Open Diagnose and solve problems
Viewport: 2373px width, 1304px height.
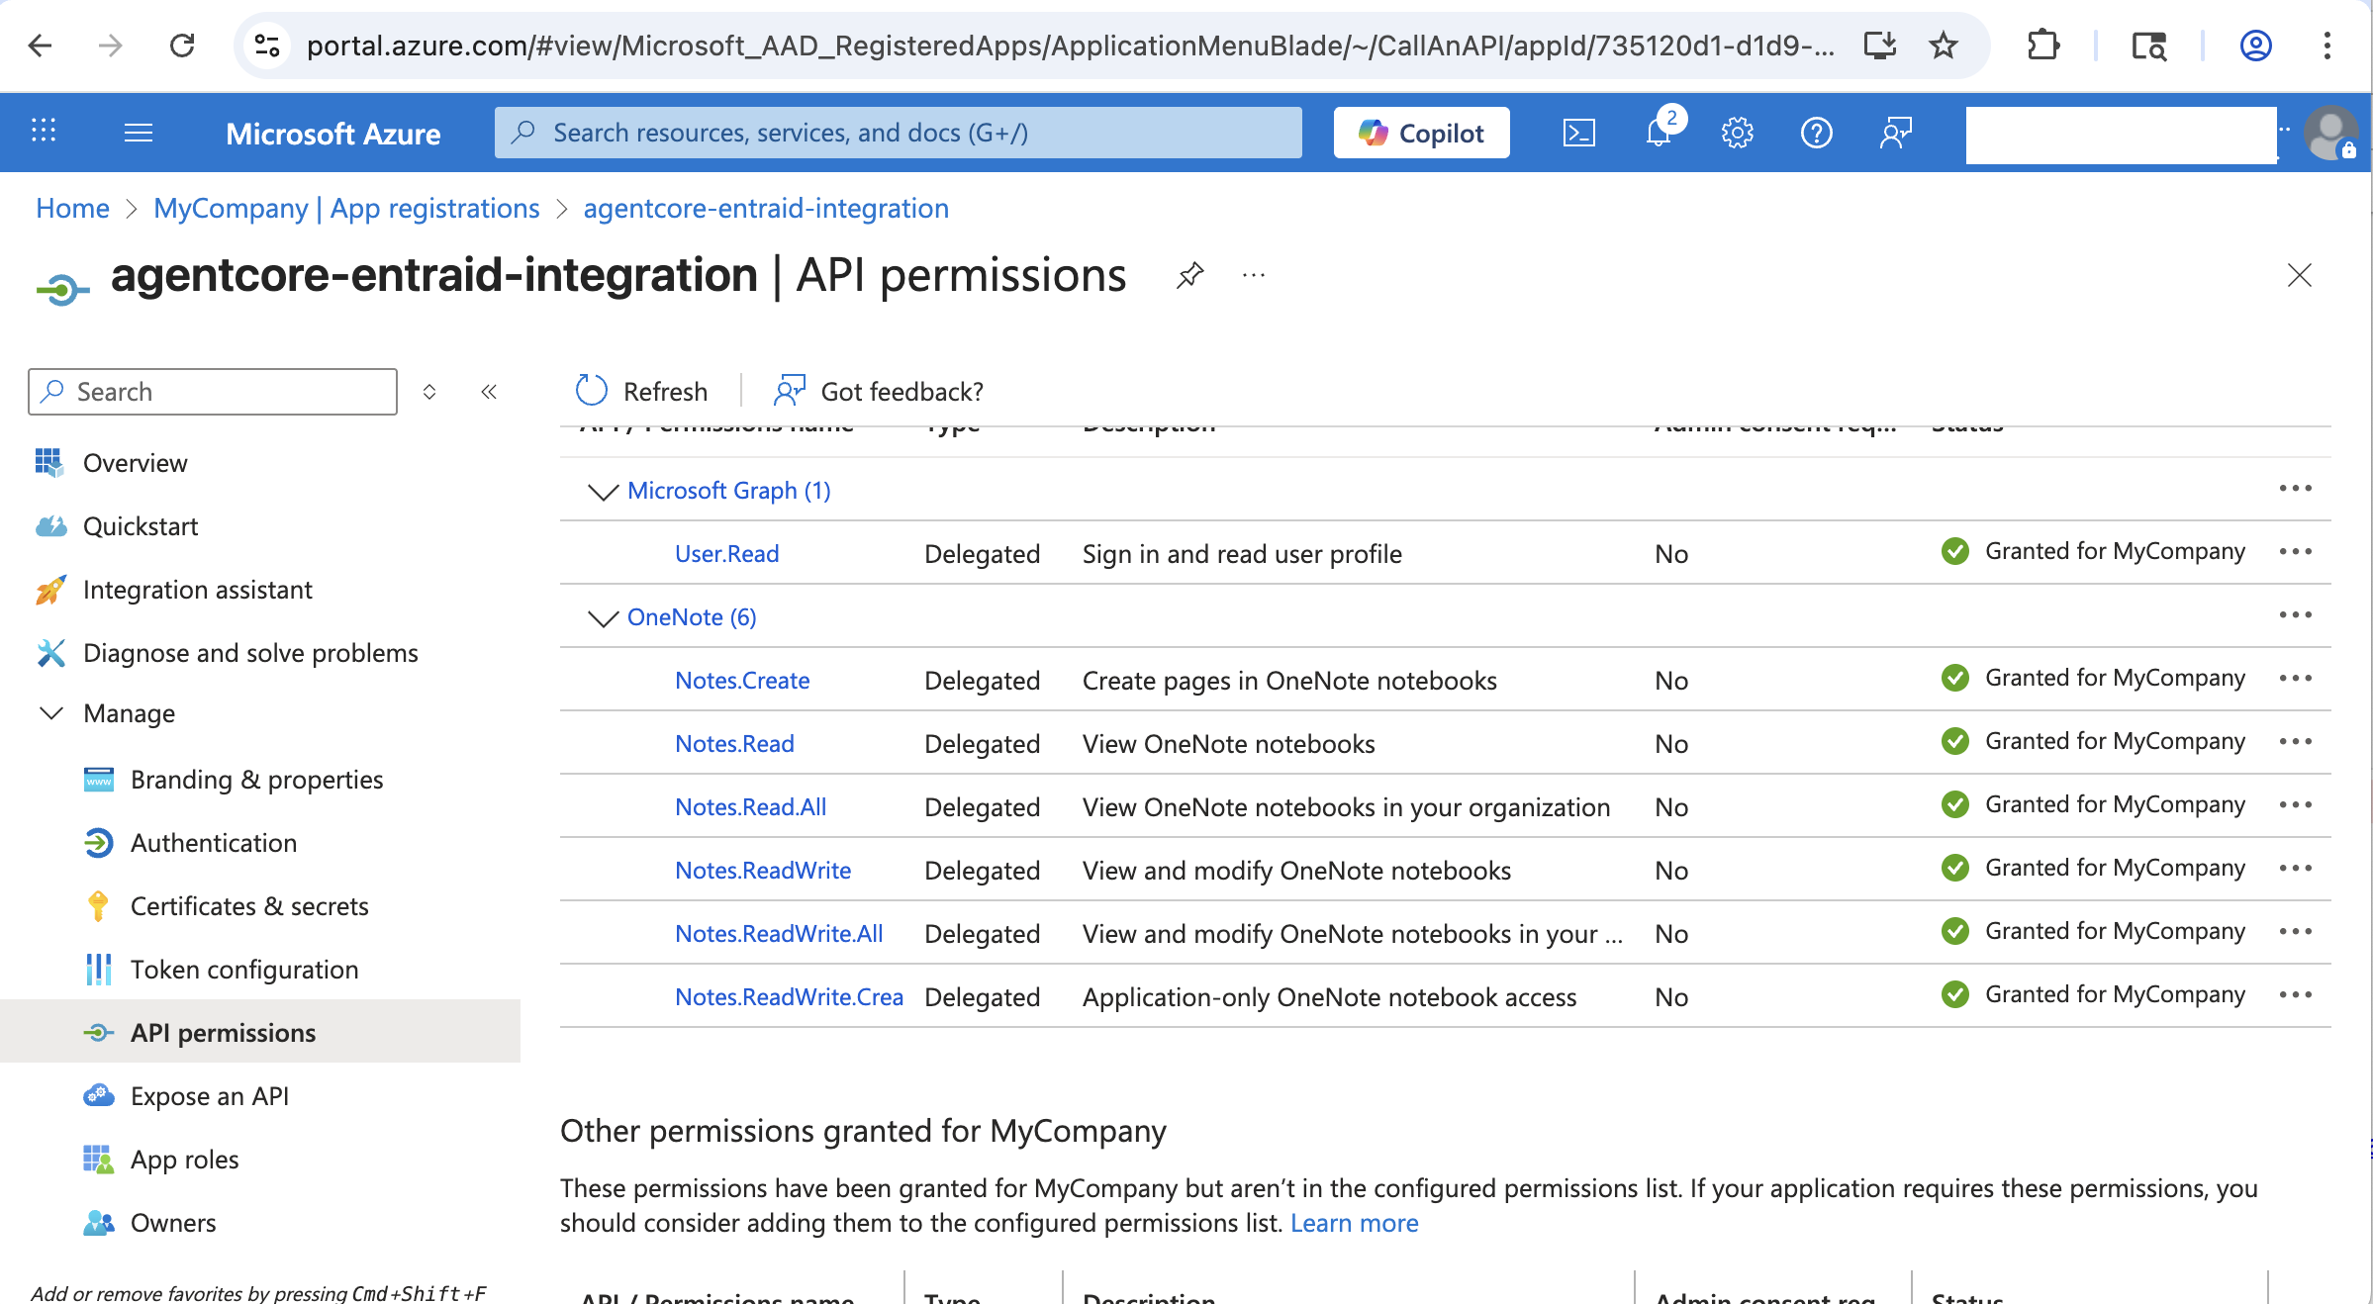tap(250, 653)
